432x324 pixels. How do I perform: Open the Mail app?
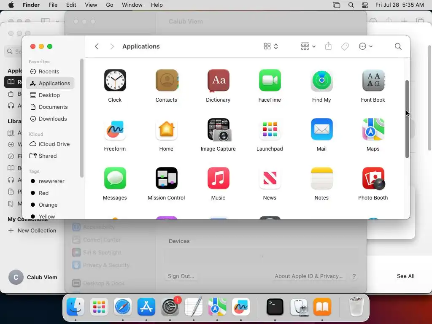pos(321,129)
